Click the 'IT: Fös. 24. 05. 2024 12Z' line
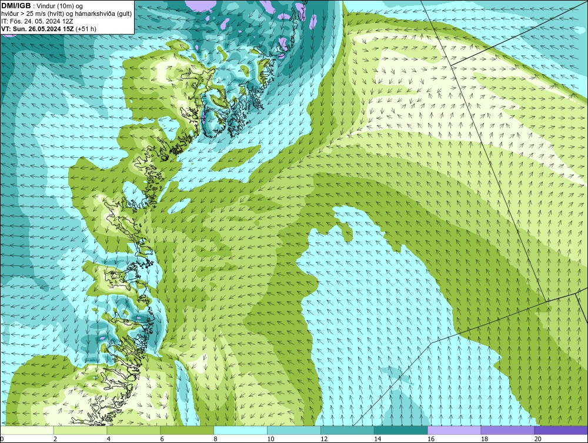588x443 pixels. point(37,21)
